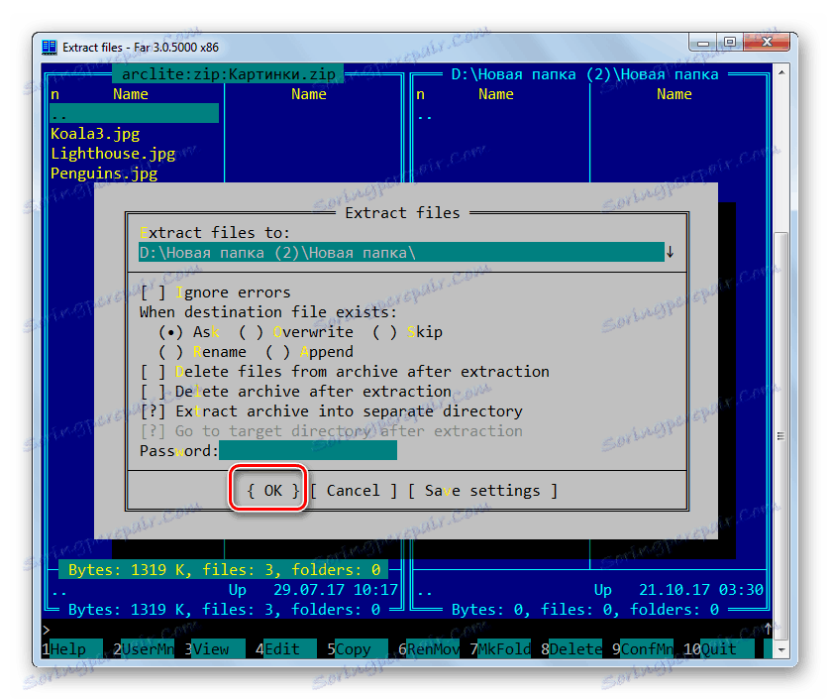
Task: Click 4Edit in the function key bar
Action: (x=286, y=649)
